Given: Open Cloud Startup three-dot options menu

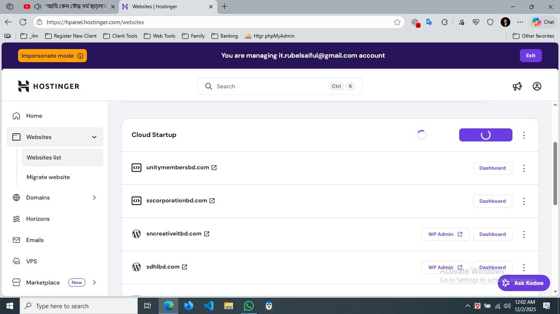Looking at the screenshot, I should click(x=524, y=135).
